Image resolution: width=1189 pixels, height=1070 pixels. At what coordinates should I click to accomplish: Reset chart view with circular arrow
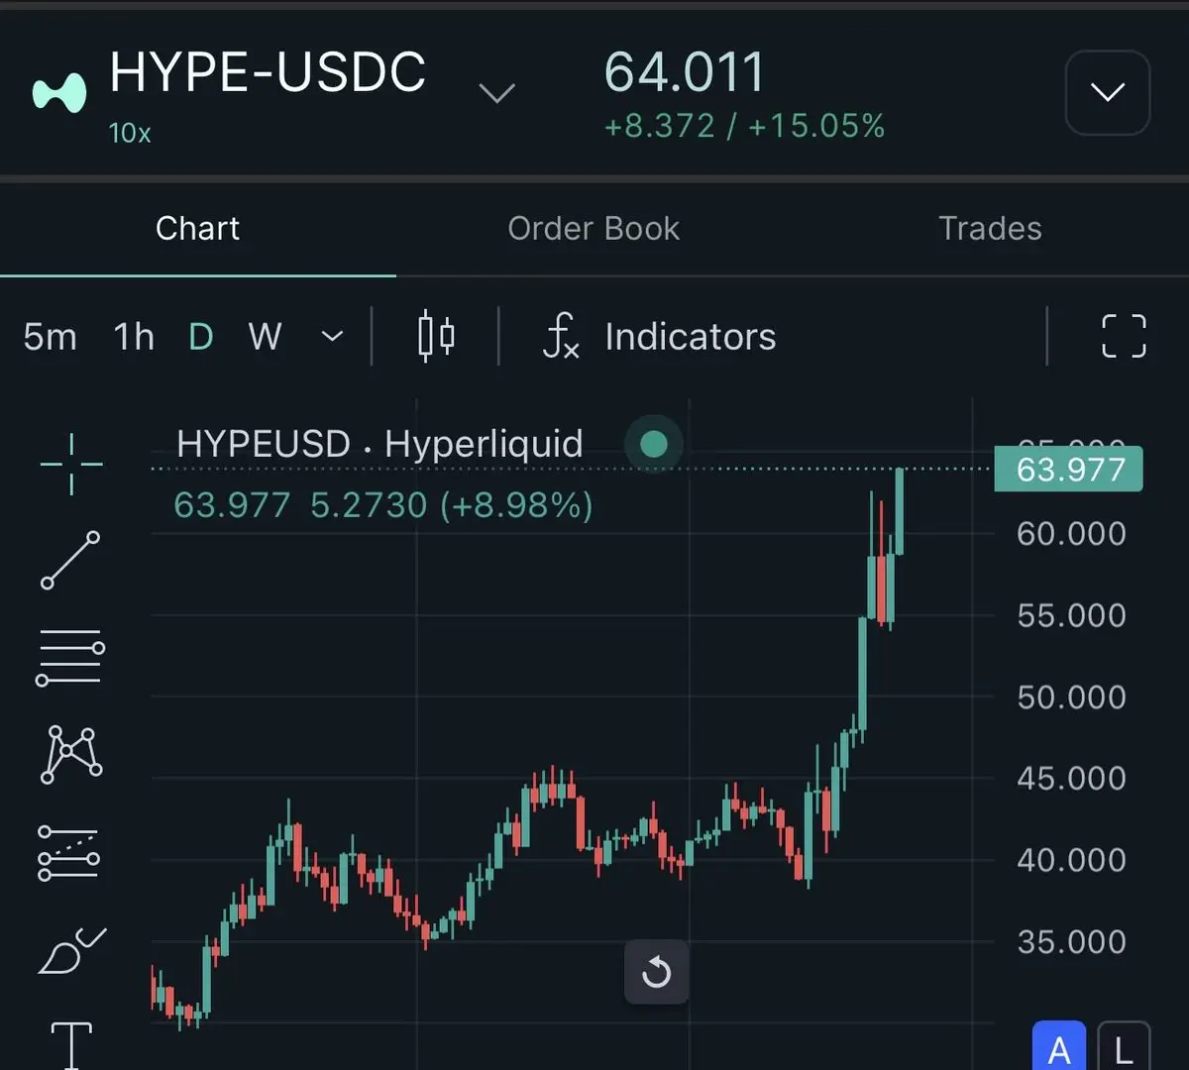(656, 973)
